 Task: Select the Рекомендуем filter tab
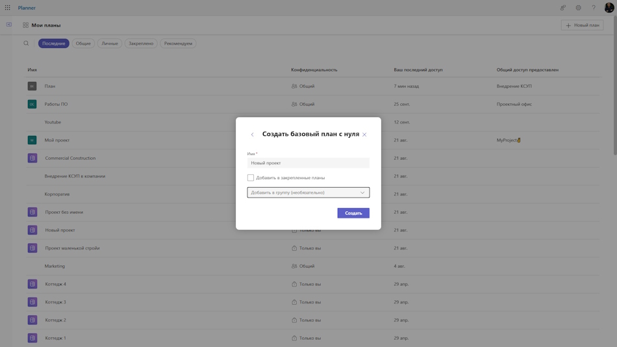click(178, 44)
